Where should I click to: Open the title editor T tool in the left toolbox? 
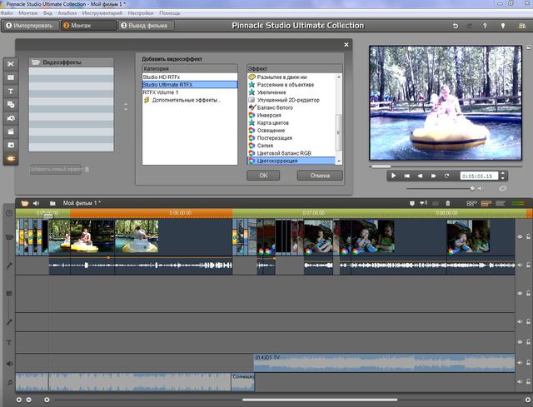[11, 91]
